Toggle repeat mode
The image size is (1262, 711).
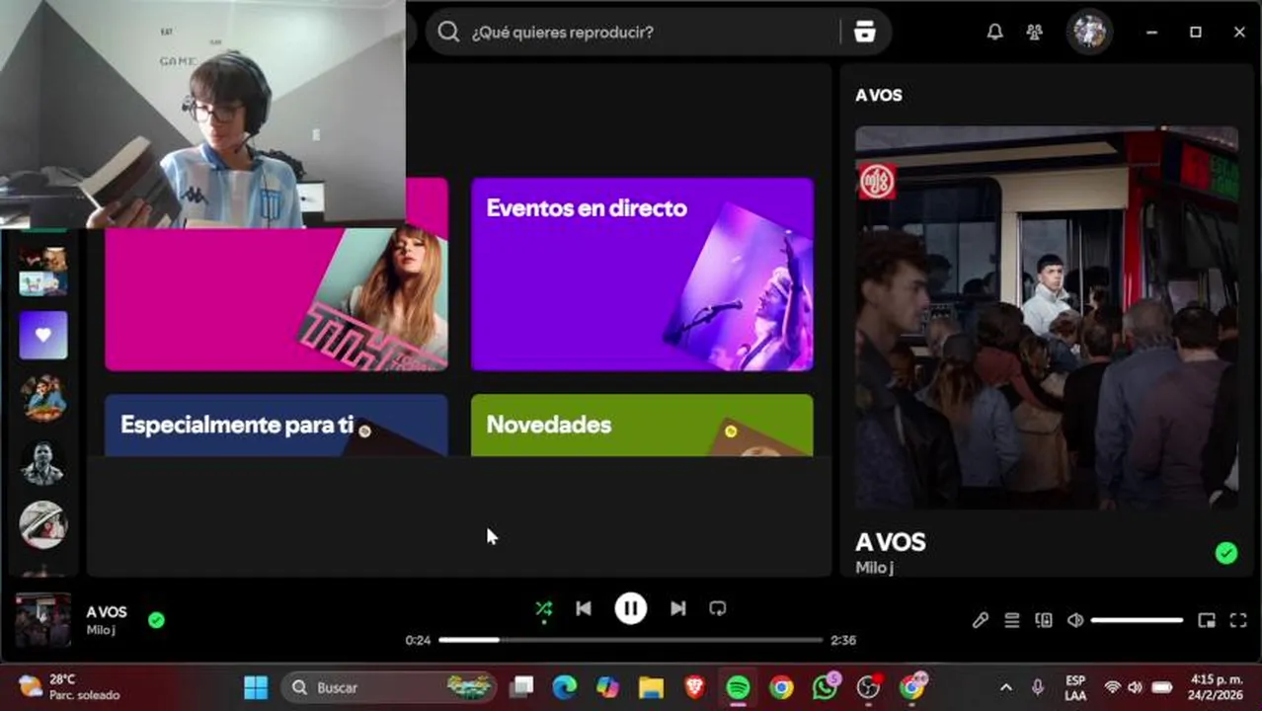click(718, 608)
